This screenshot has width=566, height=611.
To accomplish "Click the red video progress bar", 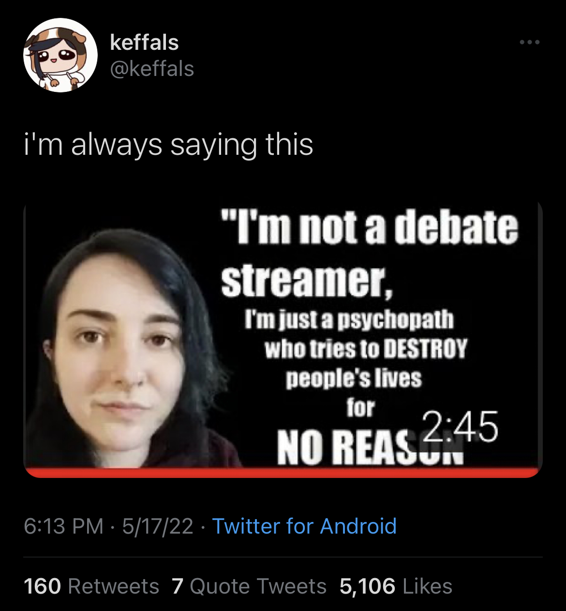I will [283, 473].
